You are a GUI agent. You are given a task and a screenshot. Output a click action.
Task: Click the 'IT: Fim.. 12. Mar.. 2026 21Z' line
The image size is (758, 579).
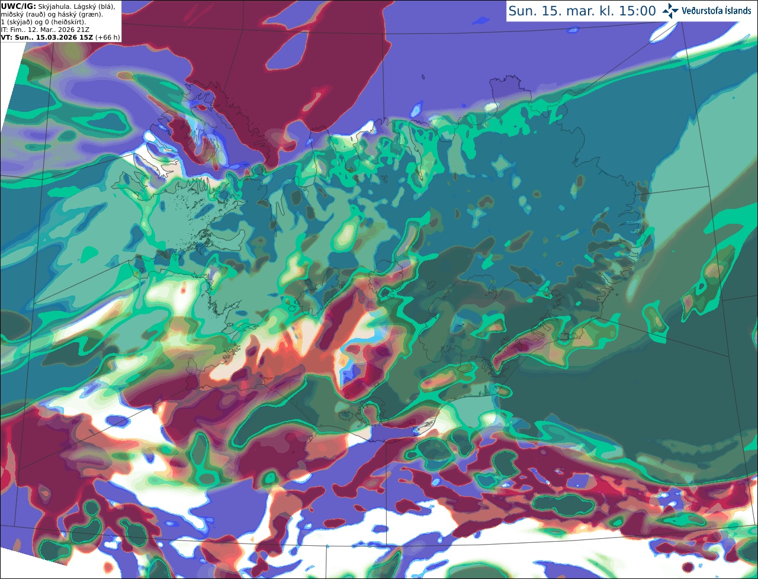[x=45, y=30]
